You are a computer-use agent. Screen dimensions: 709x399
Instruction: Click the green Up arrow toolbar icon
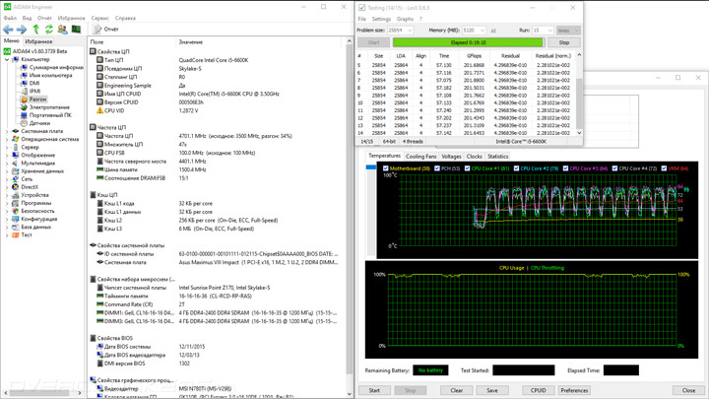pyautogui.click(x=35, y=30)
